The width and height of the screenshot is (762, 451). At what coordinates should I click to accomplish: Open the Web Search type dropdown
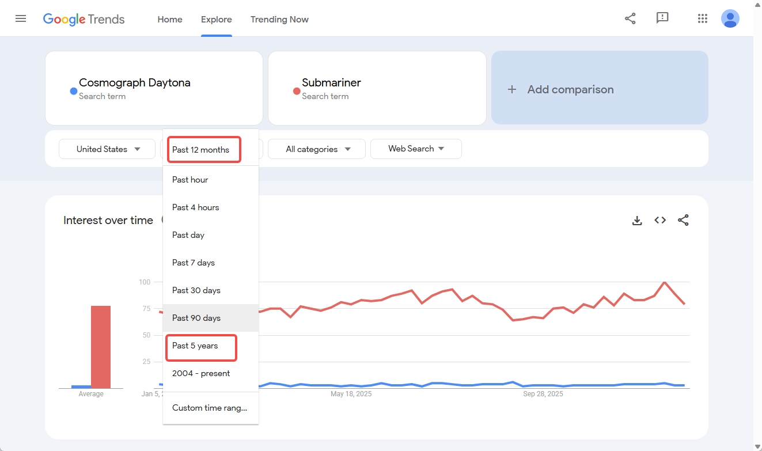click(x=416, y=149)
